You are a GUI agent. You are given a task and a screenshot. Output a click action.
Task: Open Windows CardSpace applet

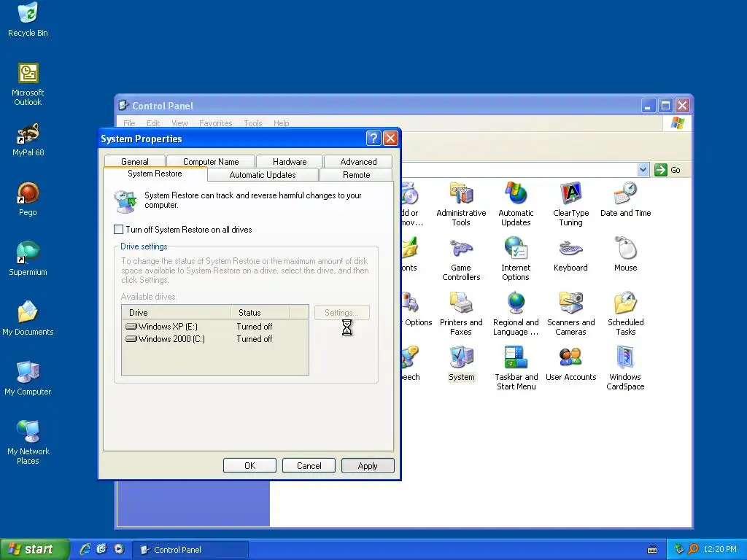[x=625, y=368]
